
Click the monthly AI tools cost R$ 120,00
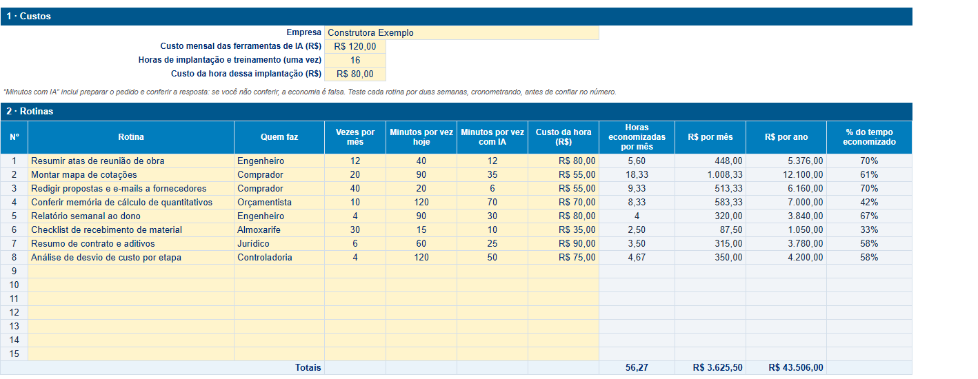pyautogui.click(x=355, y=47)
